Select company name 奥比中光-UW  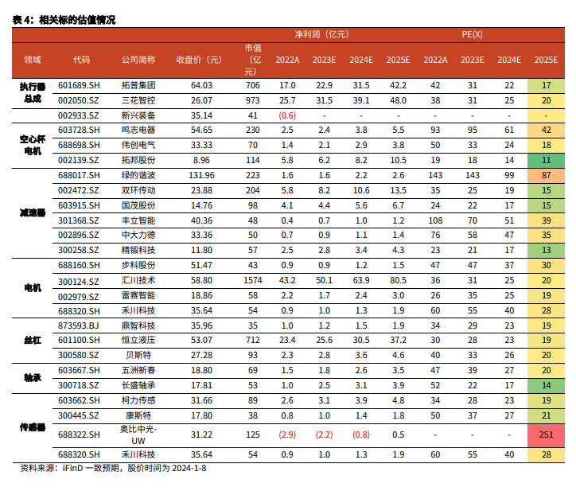tap(138, 435)
